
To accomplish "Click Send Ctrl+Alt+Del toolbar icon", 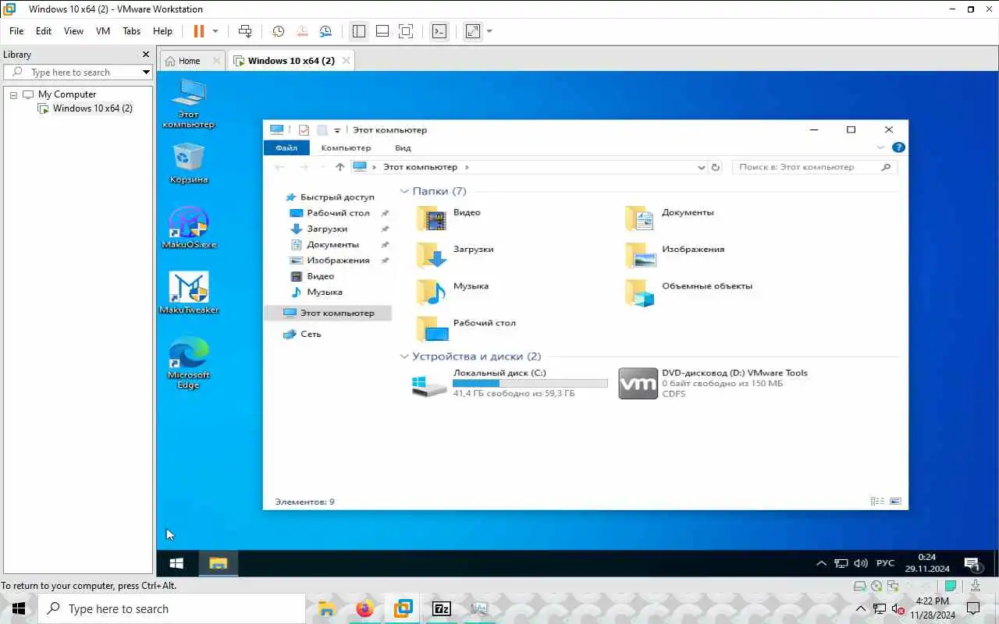I will (245, 31).
